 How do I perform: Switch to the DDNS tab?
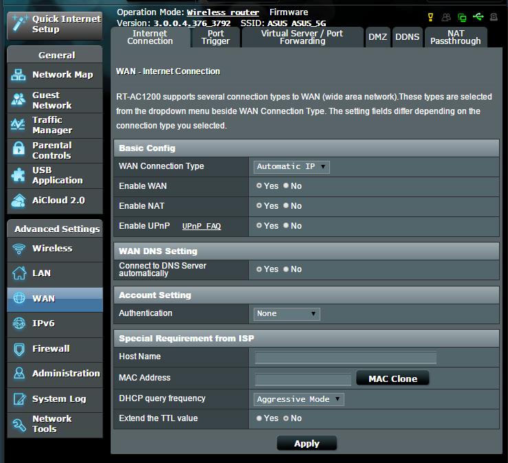pyautogui.click(x=407, y=37)
